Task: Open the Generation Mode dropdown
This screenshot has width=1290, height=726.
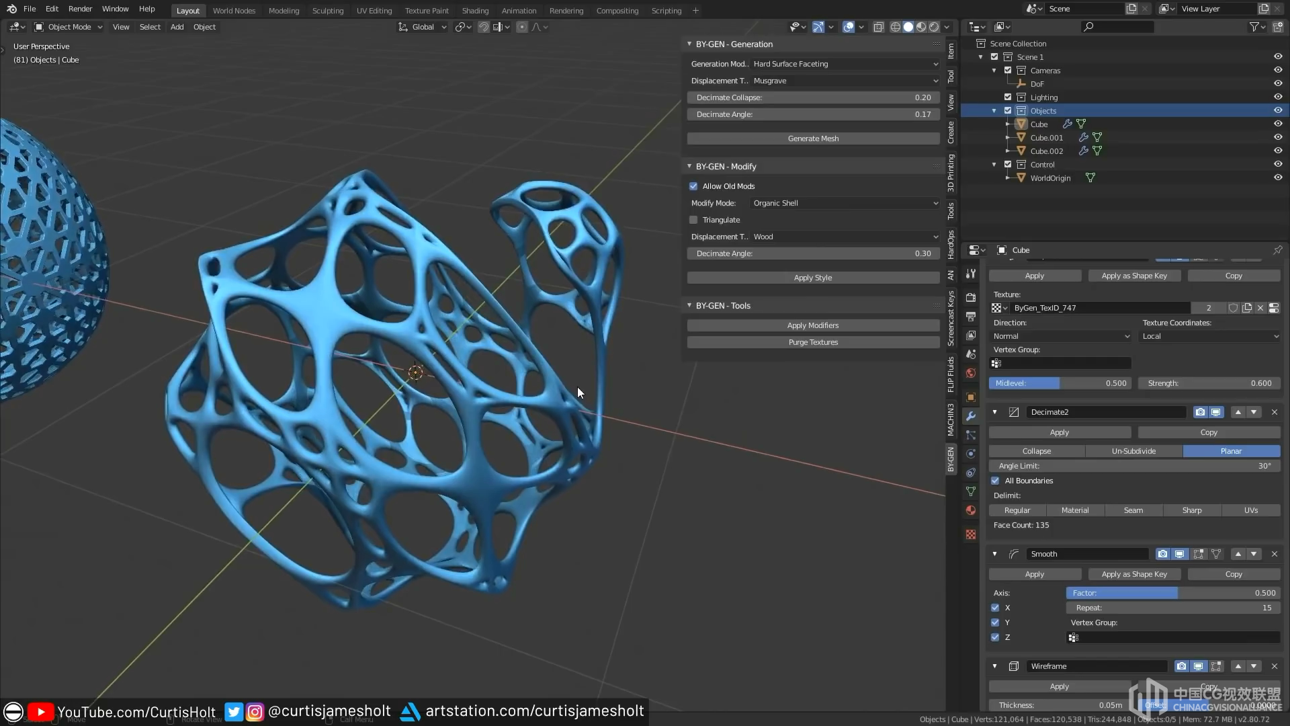Action: coord(845,64)
